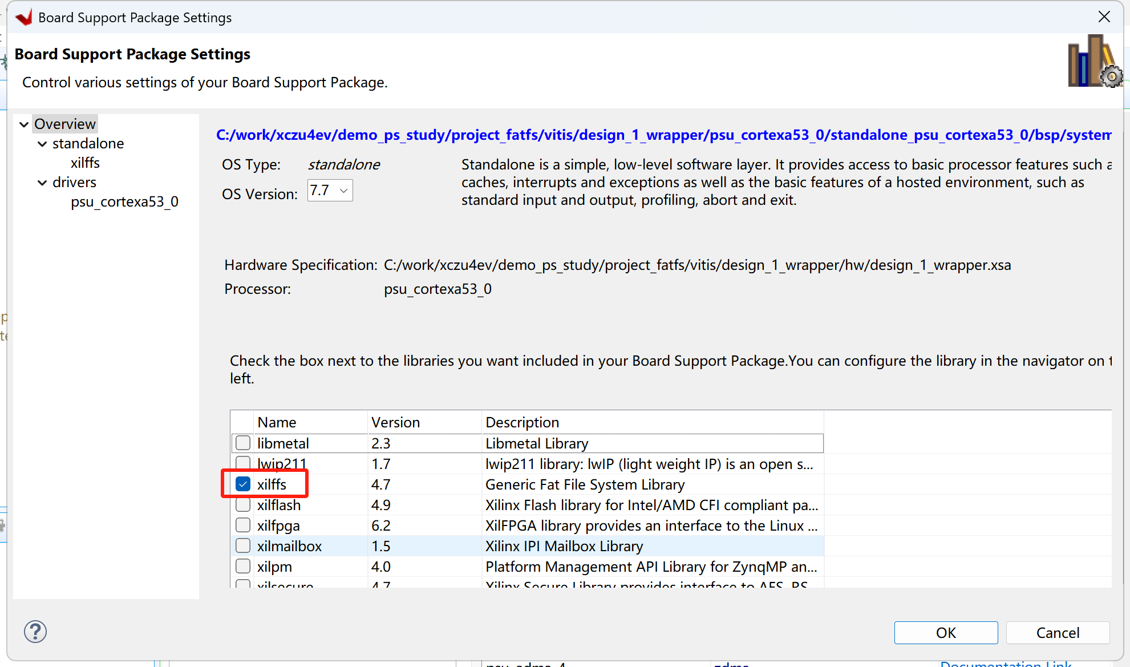Close the Board Support Package dialog
Image resolution: width=1130 pixels, height=667 pixels.
click(1104, 17)
